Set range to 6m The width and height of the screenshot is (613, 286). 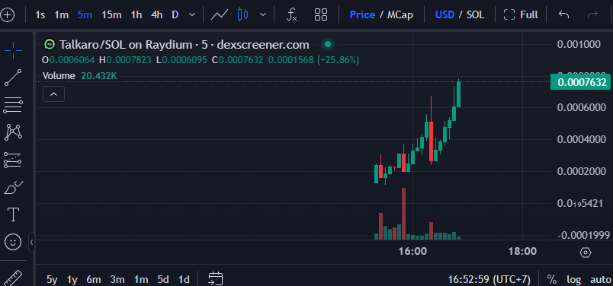click(x=94, y=279)
